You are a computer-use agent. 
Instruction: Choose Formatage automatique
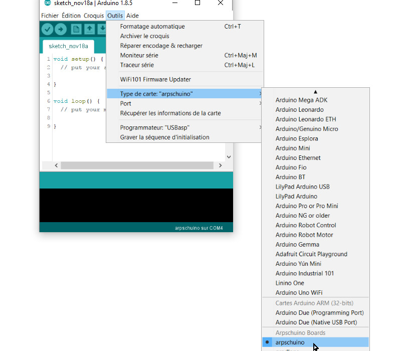coord(185,27)
